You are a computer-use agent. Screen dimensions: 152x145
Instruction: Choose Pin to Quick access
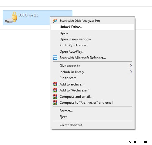[93, 45]
